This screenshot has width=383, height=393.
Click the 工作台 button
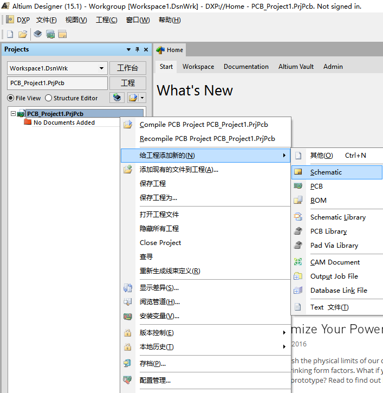[128, 68]
